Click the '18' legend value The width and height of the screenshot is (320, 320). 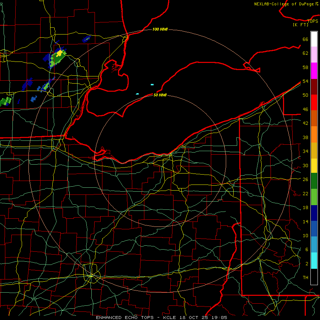pos(305,207)
